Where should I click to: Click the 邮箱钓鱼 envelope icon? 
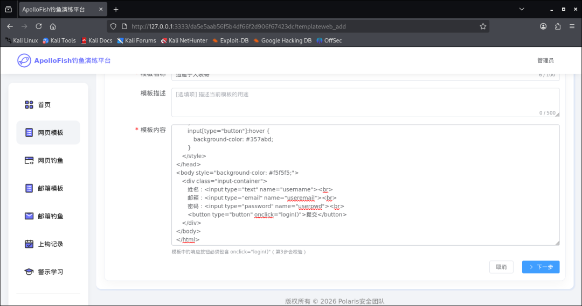pyautogui.click(x=29, y=216)
